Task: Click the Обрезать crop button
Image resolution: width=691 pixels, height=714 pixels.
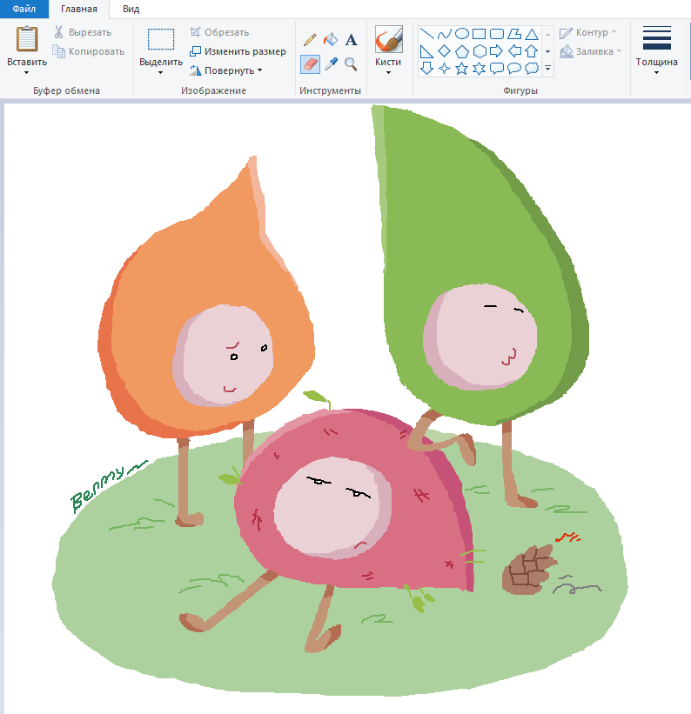Action: click(219, 32)
